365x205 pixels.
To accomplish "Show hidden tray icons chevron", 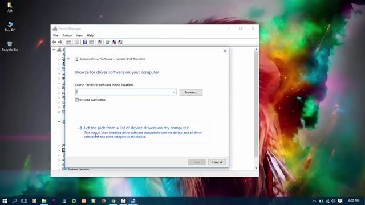I will tap(314, 201).
